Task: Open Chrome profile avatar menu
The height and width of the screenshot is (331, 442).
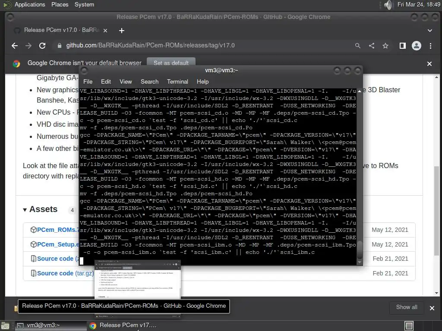Action: point(417,46)
